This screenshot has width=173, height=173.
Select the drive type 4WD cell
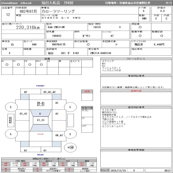coord(144,19)
